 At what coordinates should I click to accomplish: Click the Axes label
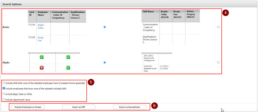[x=6, y=27]
